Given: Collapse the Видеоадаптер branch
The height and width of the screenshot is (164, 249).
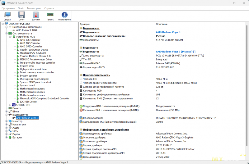Looking at the screenshot, I should [x=6, y=115].
